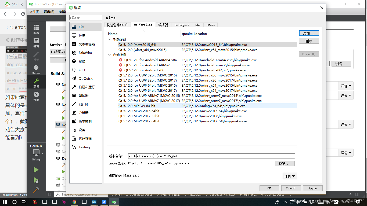Viewport: 367px width, 206px height.
Task: Switch to the 构建套件(Kit) tab
Action: pyautogui.click(x=117, y=25)
